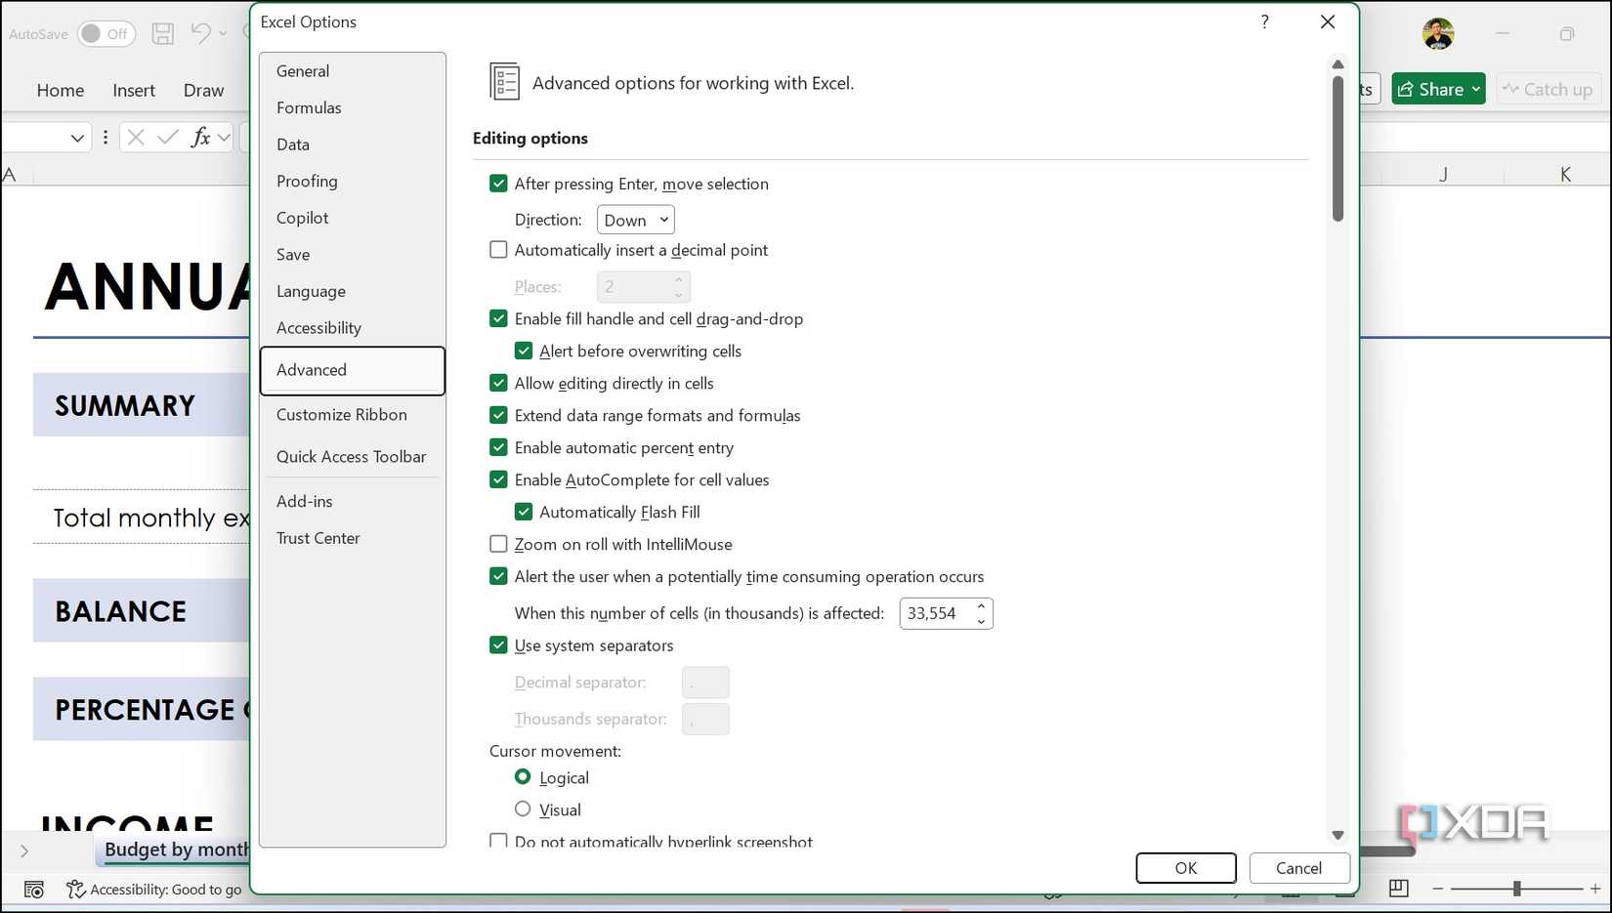The width and height of the screenshot is (1612, 913).
Task: Select Proofing category
Action: [353, 181]
